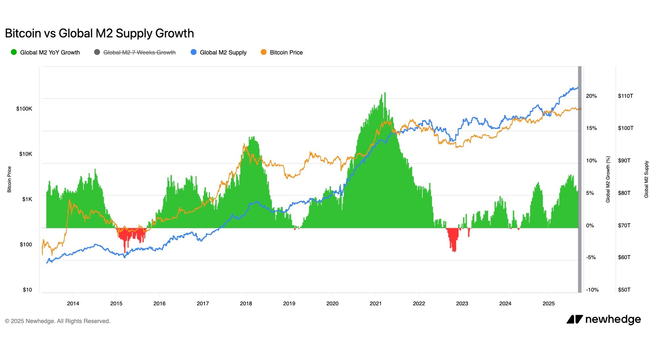665x348 pixels.
Task: Click the orange Bitcoin Price legend dot
Action: (264, 52)
